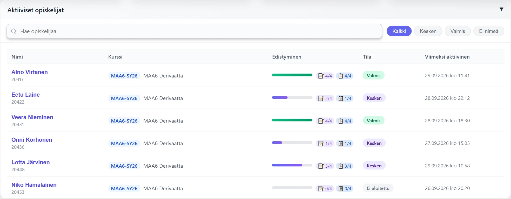Click Aino Virtanen's exercises 4/4 pencil icon
The height and width of the screenshot is (199, 511).
pyautogui.click(x=321, y=76)
